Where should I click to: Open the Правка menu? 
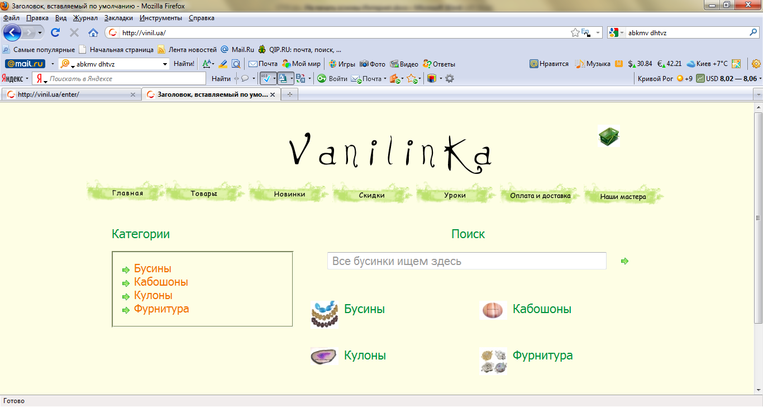click(37, 18)
